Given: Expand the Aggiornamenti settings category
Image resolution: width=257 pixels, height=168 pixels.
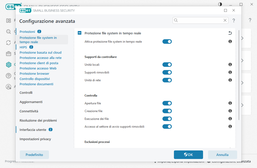Looking at the screenshot, I should tap(31, 102).
